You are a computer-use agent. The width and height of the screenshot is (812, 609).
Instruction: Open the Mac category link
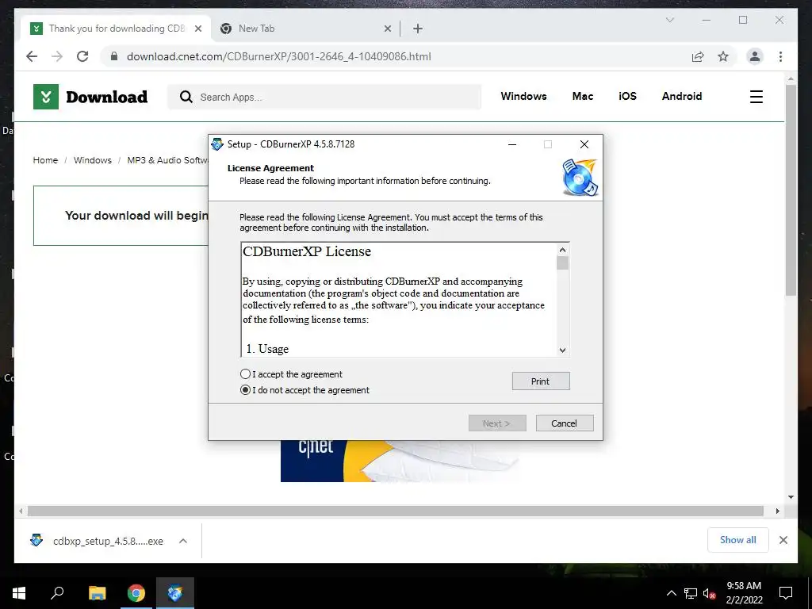point(583,96)
